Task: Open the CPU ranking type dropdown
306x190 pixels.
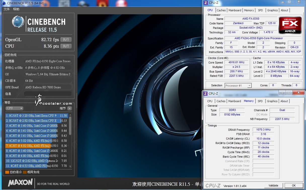Action: coord(14,108)
